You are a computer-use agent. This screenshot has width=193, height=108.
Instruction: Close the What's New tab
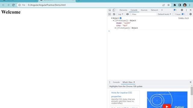coord(134,82)
